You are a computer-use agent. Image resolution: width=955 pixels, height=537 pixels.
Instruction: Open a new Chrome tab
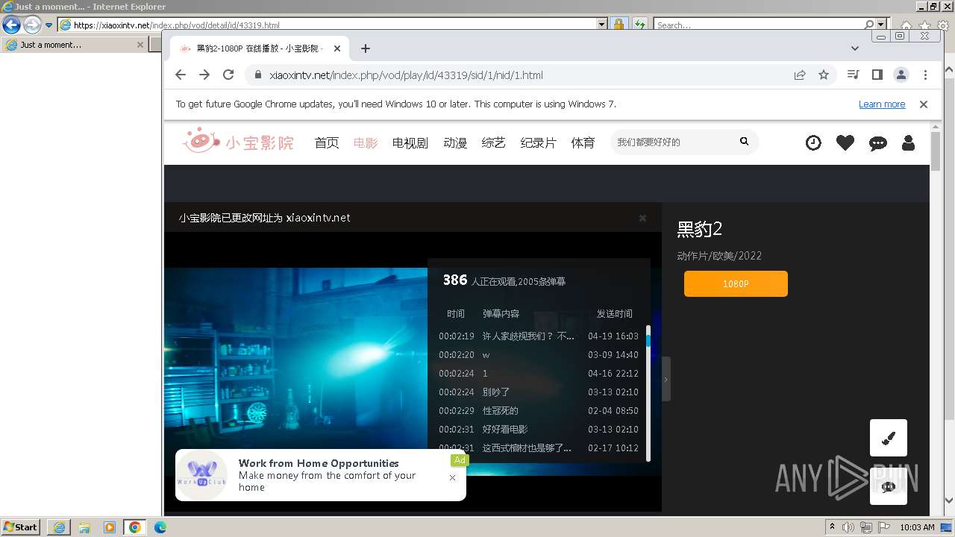point(365,48)
